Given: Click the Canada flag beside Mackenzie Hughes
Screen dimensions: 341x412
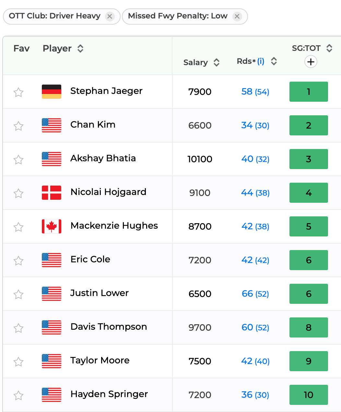Looking at the screenshot, I should pyautogui.click(x=52, y=226).
